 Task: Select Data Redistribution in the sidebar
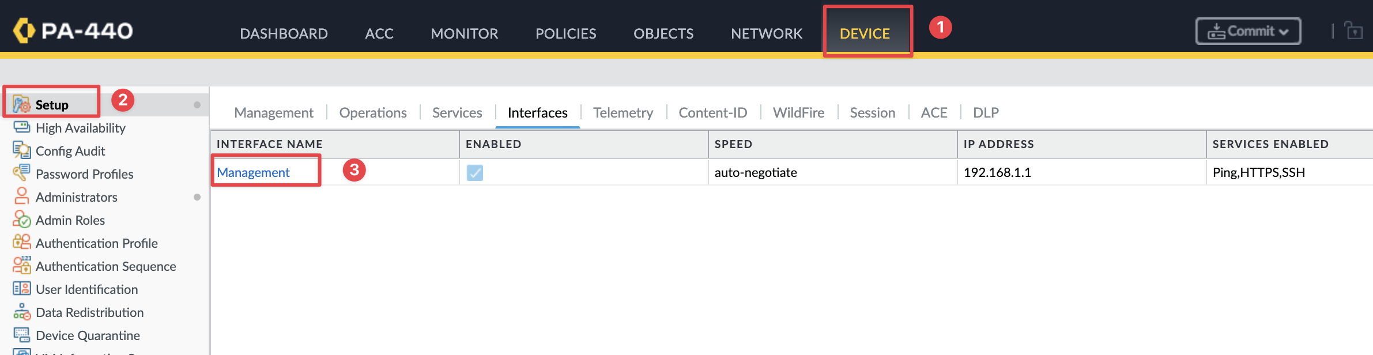pos(90,312)
